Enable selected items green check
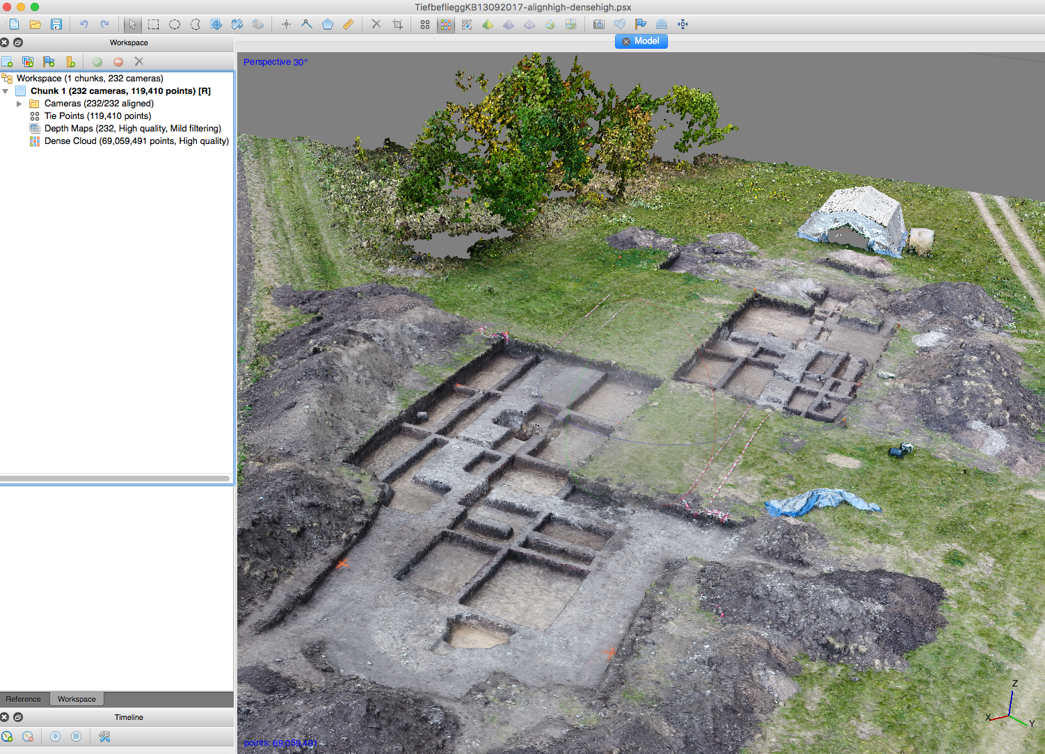1045x754 pixels. click(x=97, y=62)
